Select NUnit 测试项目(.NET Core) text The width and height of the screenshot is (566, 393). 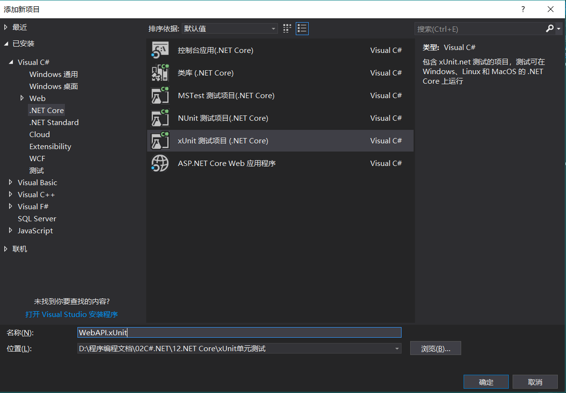(223, 118)
